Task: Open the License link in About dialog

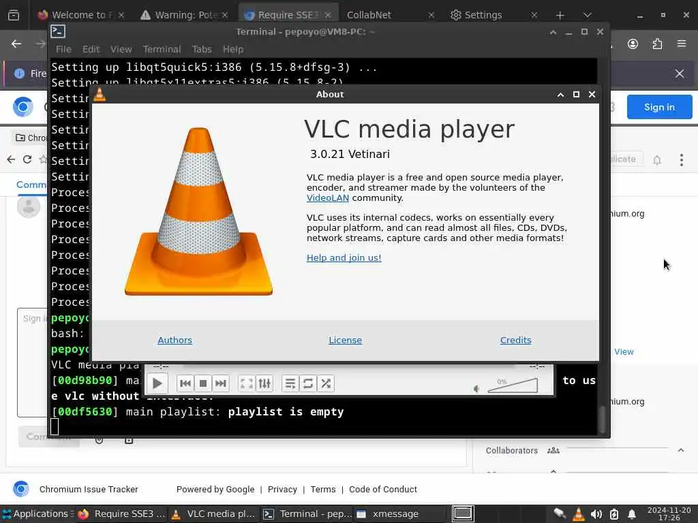Action: pos(346,340)
